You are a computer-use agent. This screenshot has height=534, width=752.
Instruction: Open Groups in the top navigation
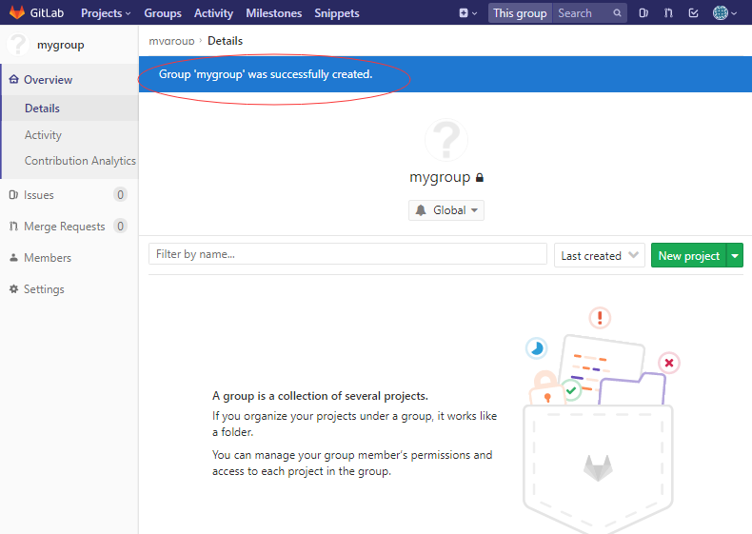click(163, 13)
